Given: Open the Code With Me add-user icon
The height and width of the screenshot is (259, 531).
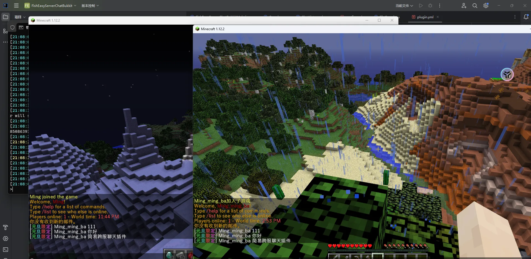Looking at the screenshot, I should [x=464, y=6].
